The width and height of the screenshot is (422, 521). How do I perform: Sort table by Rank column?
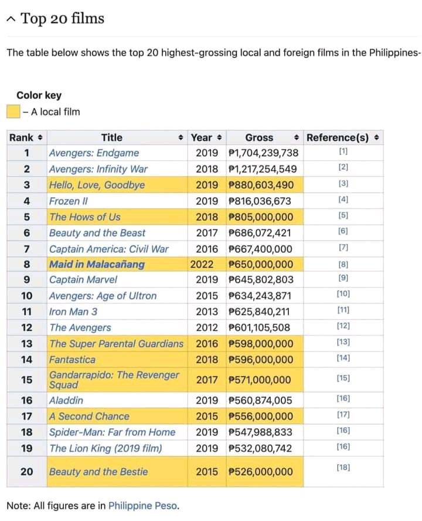click(40, 137)
